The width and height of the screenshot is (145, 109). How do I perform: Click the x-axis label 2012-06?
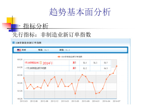[34, 101]
